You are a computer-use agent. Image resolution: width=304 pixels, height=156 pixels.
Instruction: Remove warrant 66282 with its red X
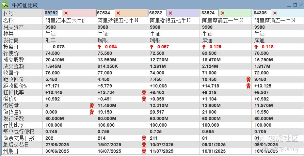(170, 13)
